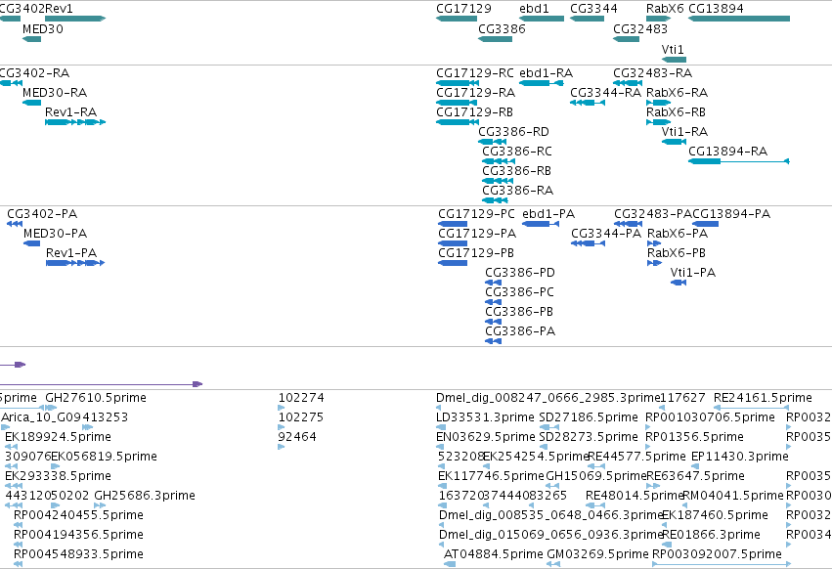Click the CG3386-PB protein label
The width and height of the screenshot is (832, 569).
(x=519, y=312)
